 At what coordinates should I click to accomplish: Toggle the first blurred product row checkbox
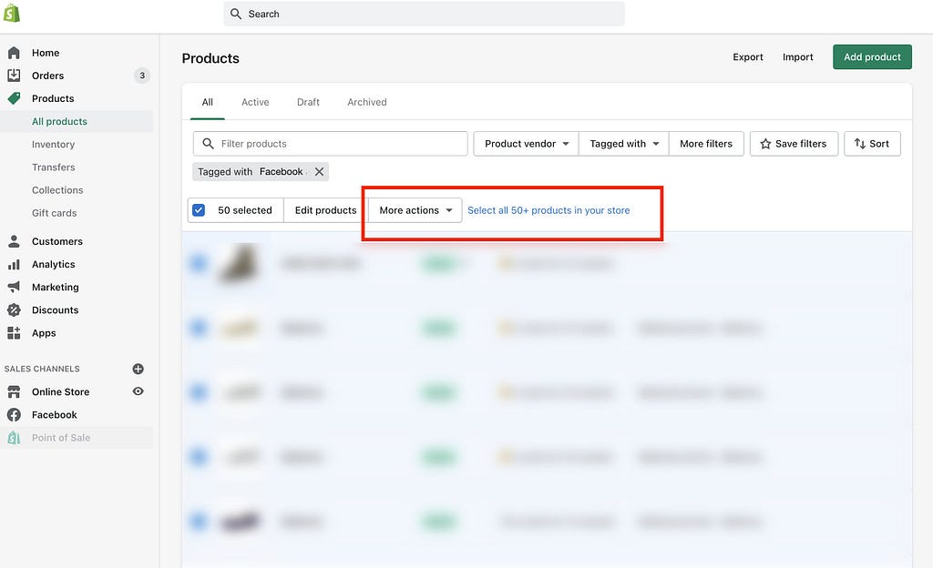point(198,263)
